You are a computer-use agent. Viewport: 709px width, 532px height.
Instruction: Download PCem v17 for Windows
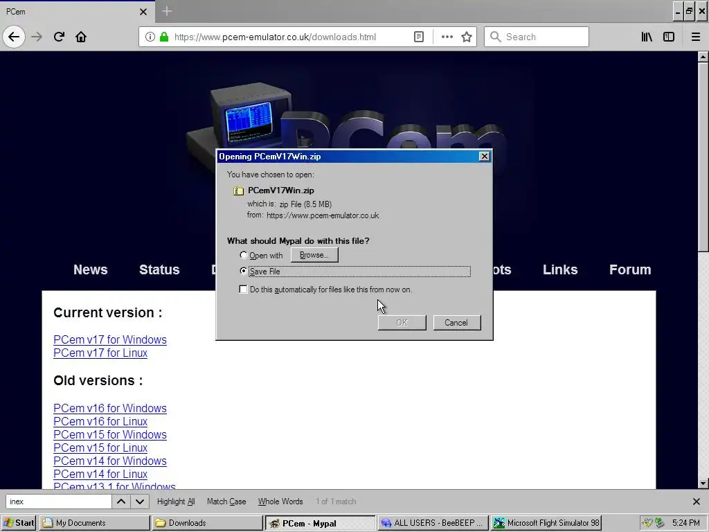[110, 339]
